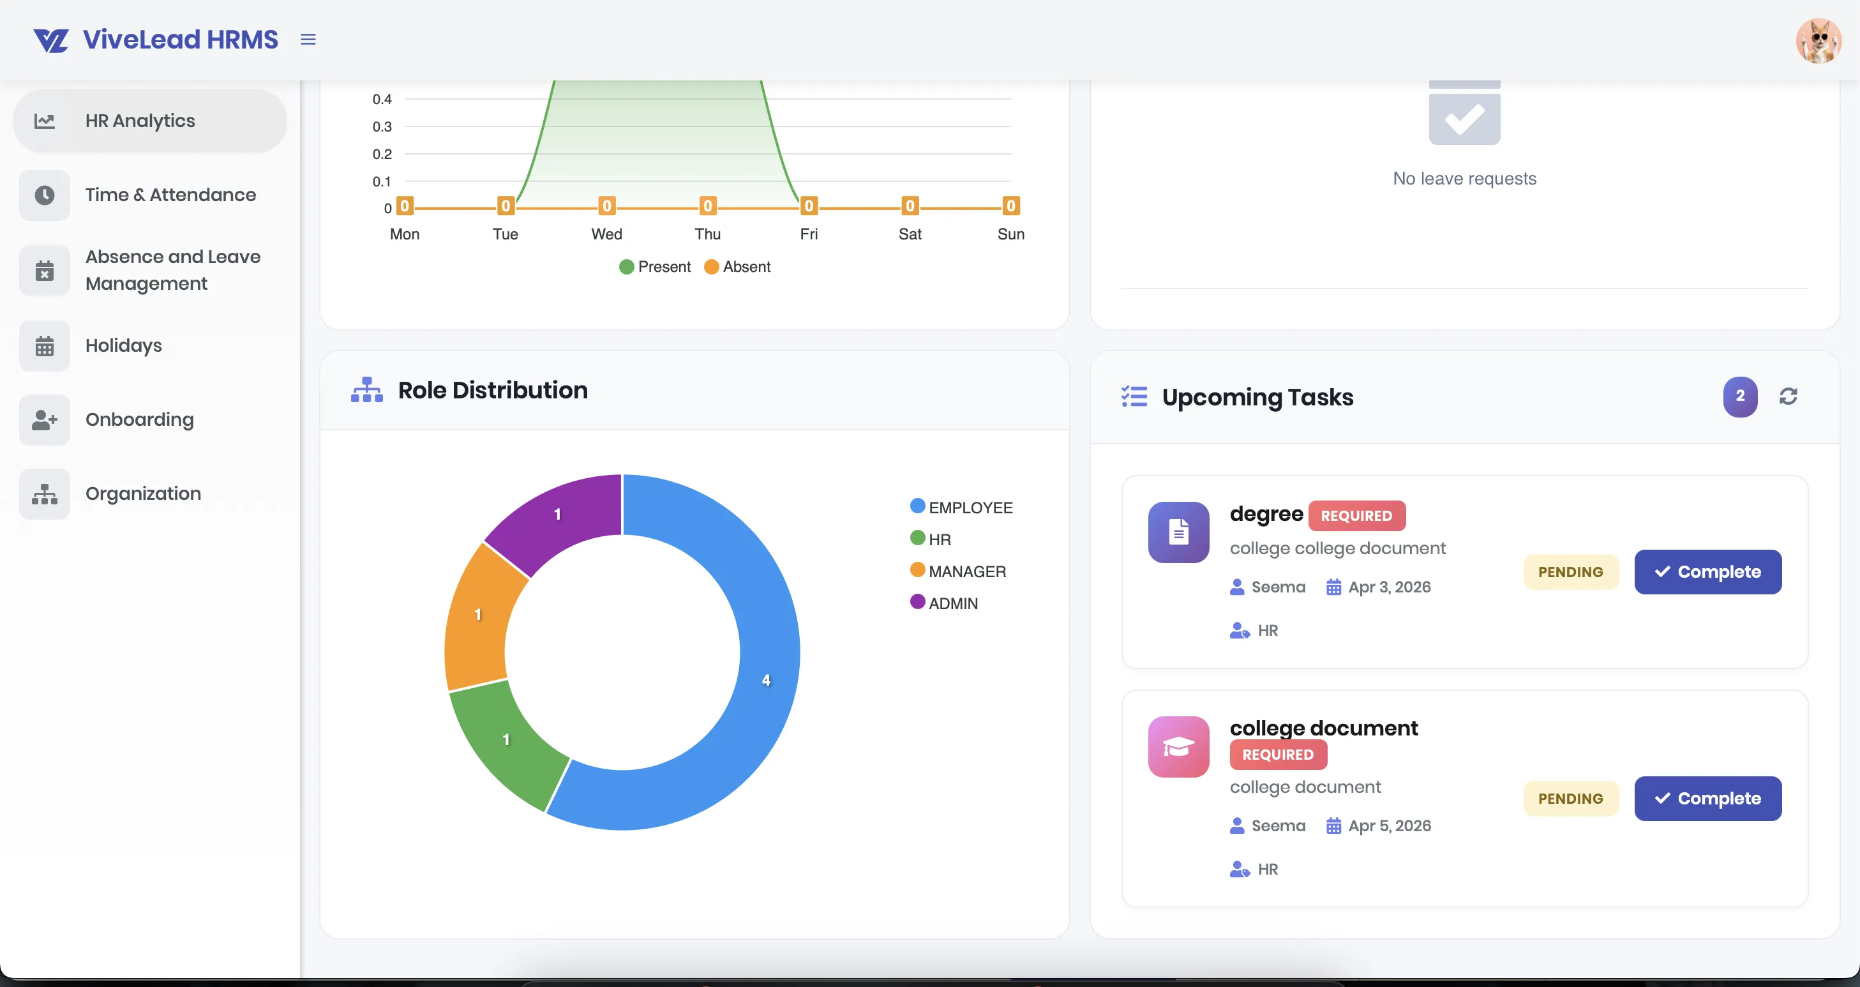Open the Onboarding section

(150, 419)
